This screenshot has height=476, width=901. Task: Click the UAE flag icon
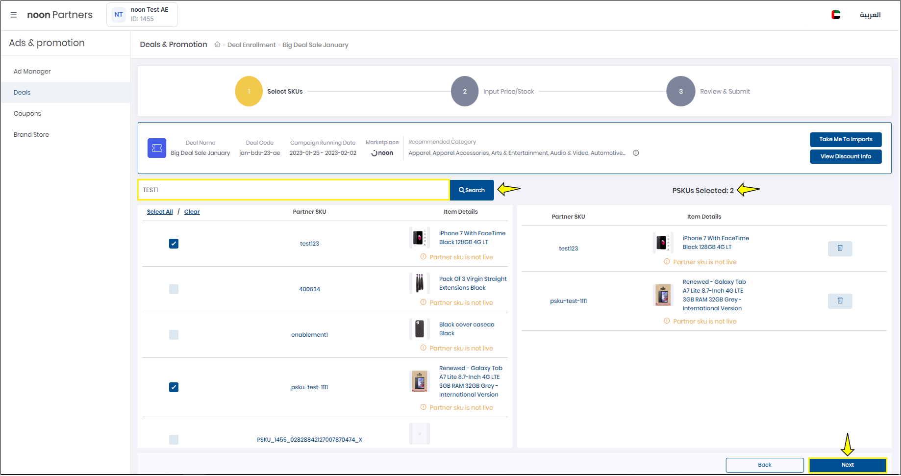pos(836,15)
